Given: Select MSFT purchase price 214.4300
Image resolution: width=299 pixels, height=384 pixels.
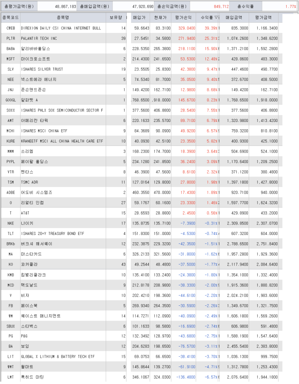Looking at the screenshot, I should click(141, 59).
